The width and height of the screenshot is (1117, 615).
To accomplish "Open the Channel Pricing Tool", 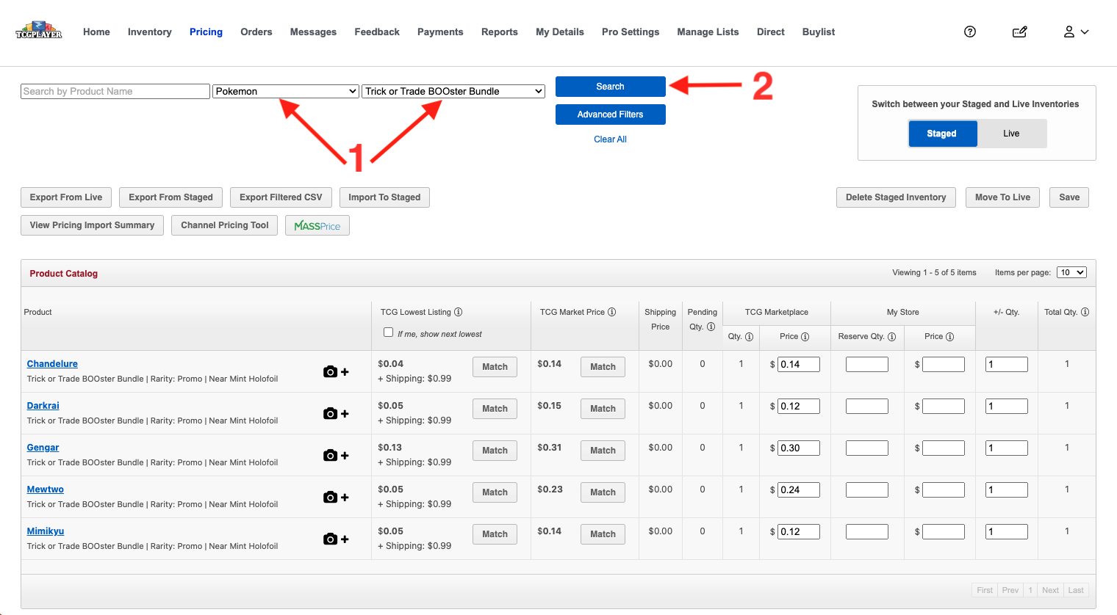I will click(225, 225).
